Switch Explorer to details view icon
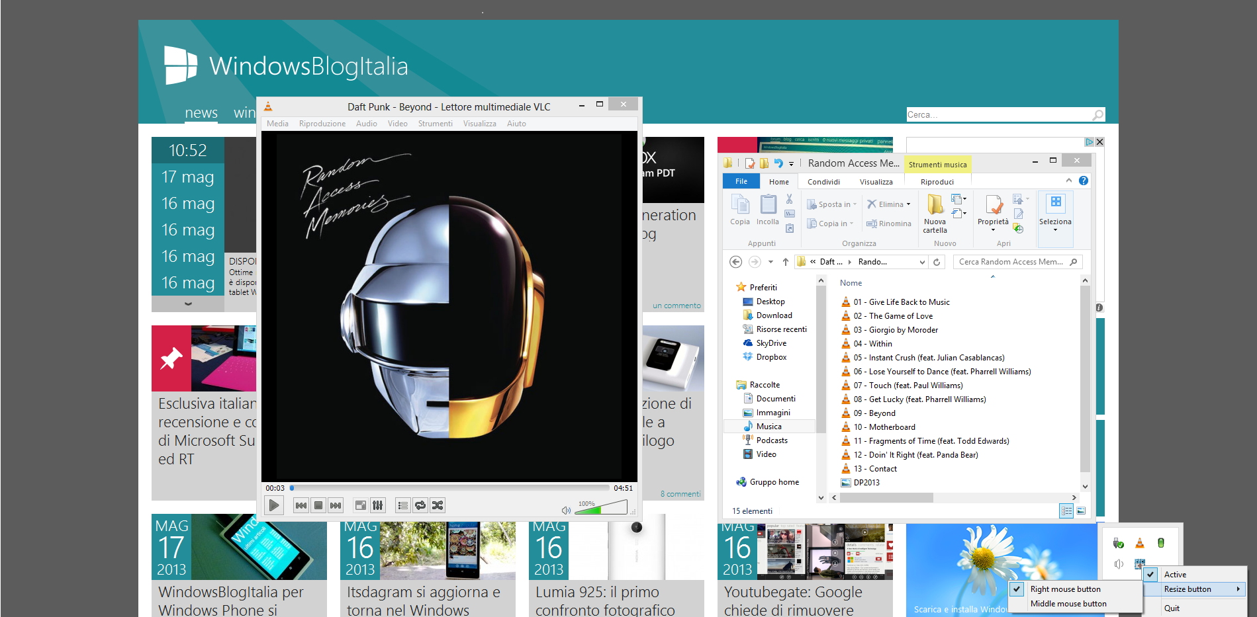This screenshot has height=617, width=1257. pos(1066,511)
